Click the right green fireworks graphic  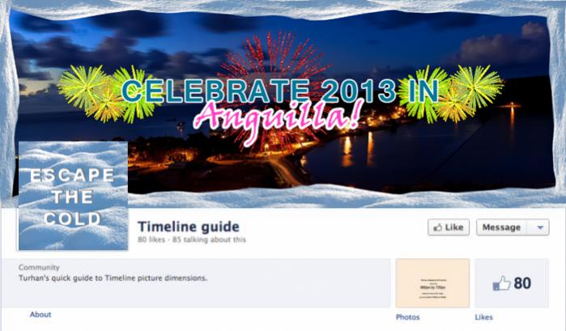click(452, 93)
